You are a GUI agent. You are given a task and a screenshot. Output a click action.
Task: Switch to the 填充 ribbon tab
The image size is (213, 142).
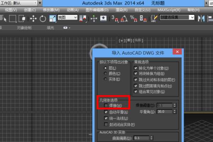pos(50,28)
